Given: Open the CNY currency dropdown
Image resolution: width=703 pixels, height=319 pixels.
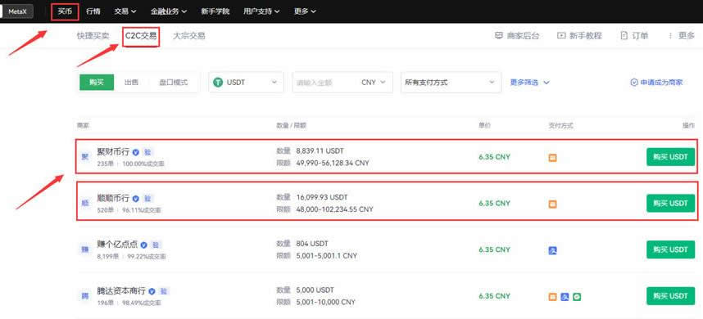Looking at the screenshot, I should 373,83.
